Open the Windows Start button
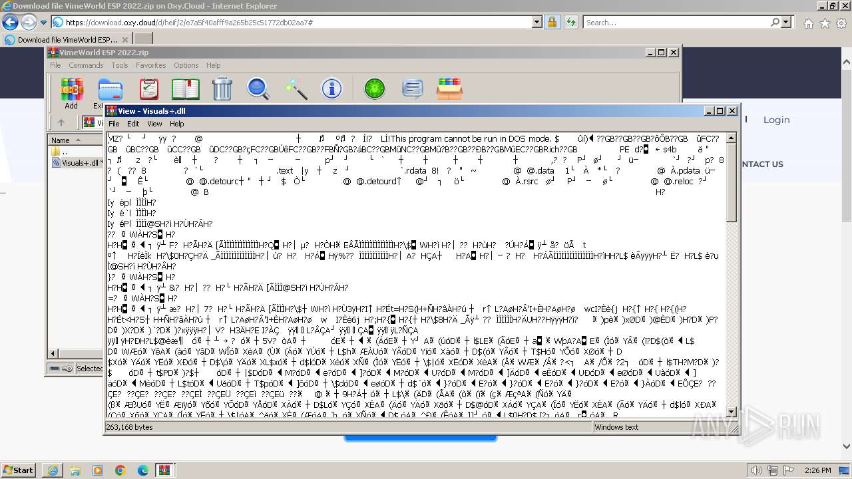This screenshot has width=852, height=479. coord(18,470)
